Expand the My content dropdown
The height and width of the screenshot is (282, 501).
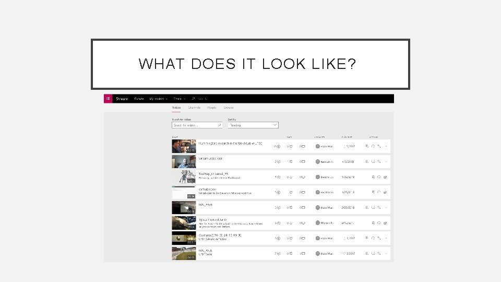click(158, 99)
